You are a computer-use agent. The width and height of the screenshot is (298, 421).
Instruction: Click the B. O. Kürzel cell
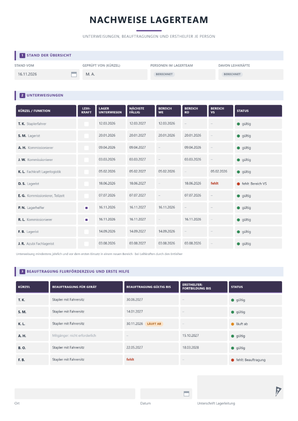pyautogui.click(x=32, y=348)
